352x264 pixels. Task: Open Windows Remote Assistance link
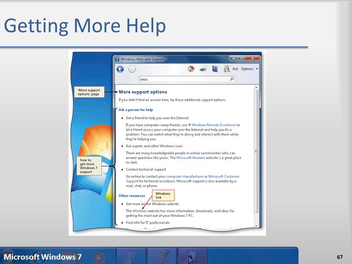point(213,125)
